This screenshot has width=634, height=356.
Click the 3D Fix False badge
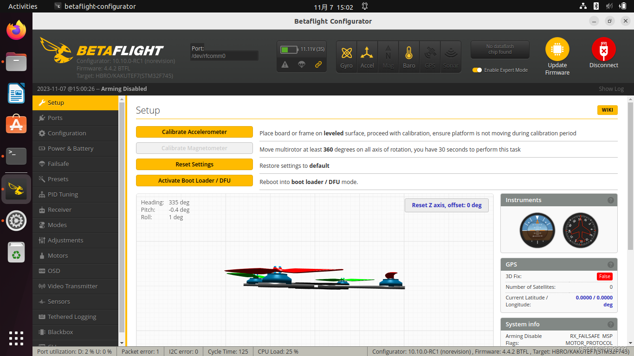604,276
